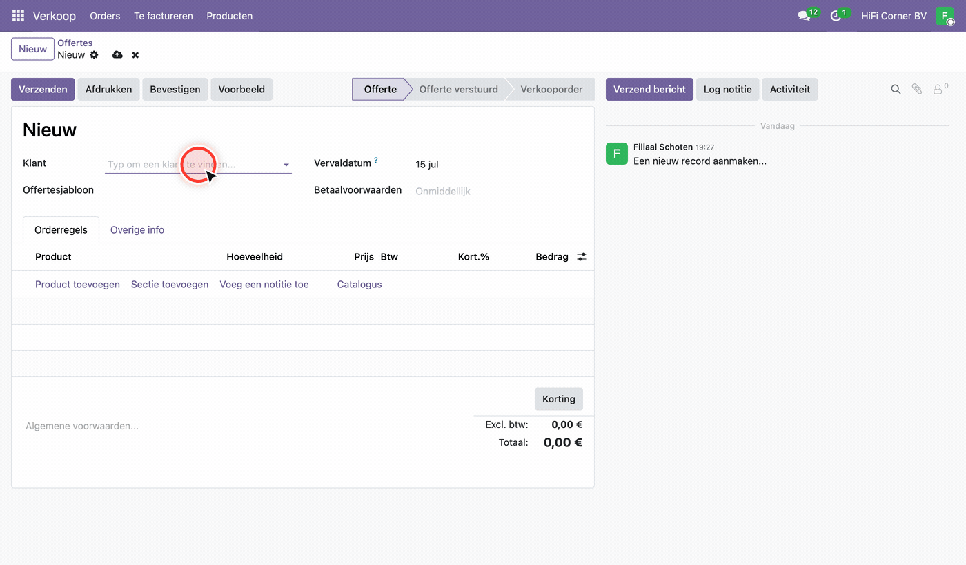The image size is (966, 565).
Task: Go to the Verkoop app home
Action: coord(54,15)
